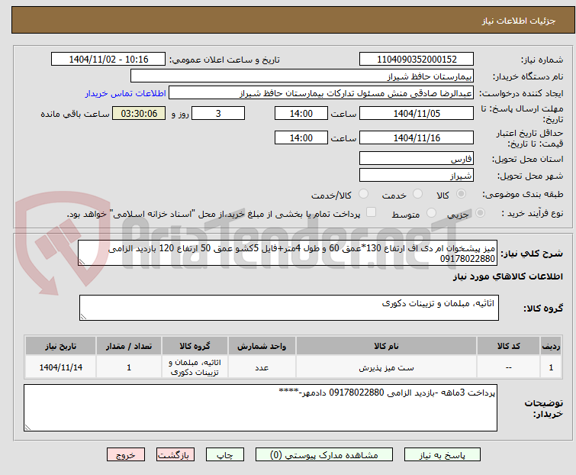Screen dimensions: 576x475
Task: Click the 'خروج' exit button
Action: point(126,455)
